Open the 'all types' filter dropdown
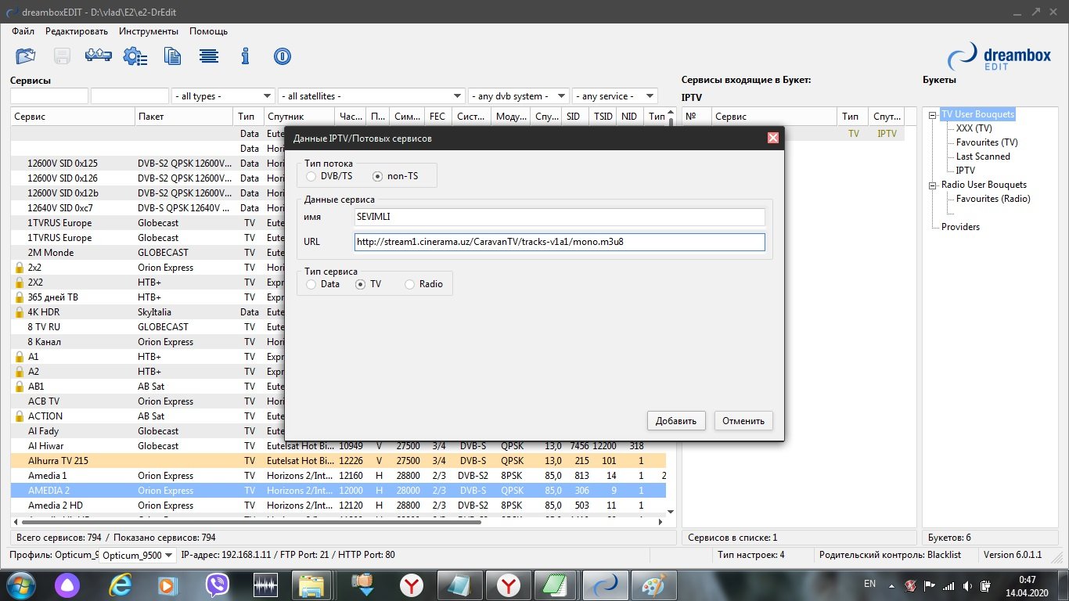 223,96
